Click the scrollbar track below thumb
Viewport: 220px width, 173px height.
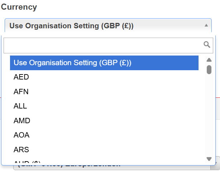(209, 115)
